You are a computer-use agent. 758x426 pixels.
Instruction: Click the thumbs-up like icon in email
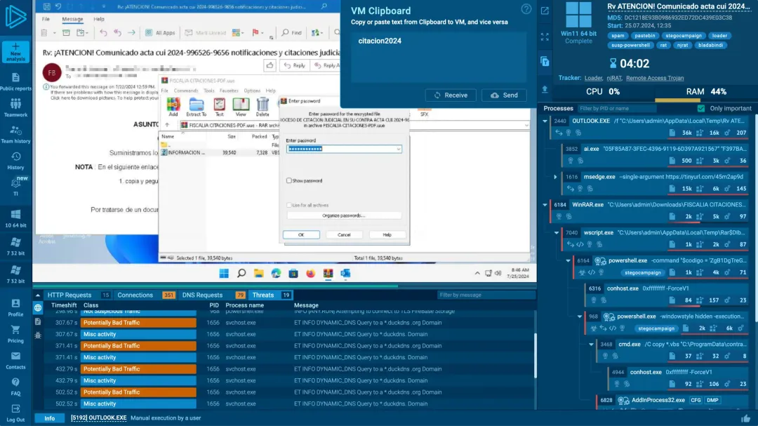pyautogui.click(x=270, y=65)
